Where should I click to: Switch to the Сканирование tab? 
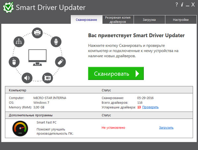point(87,19)
